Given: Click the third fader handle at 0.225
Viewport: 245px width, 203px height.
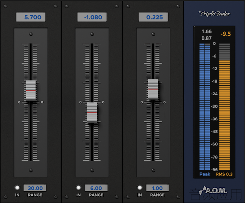Looking at the screenshot, I should point(153,89).
